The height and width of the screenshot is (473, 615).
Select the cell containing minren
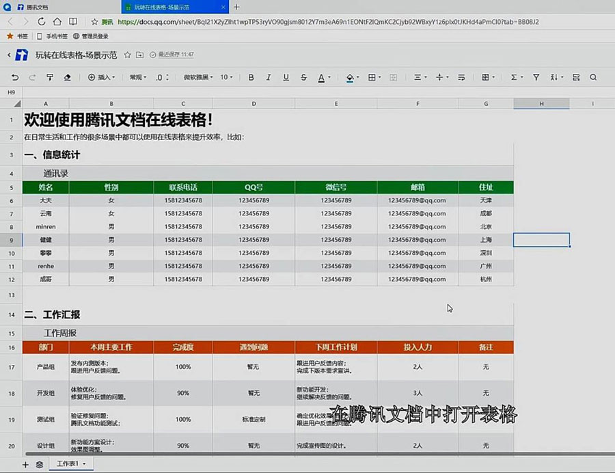click(46, 227)
